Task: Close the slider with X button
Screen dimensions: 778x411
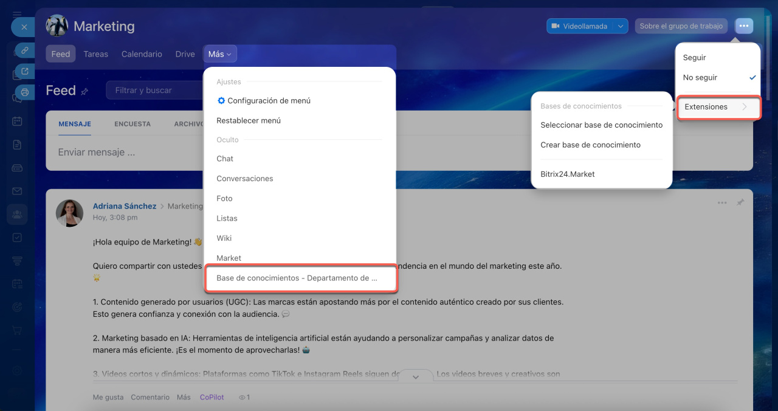Action: click(x=23, y=27)
